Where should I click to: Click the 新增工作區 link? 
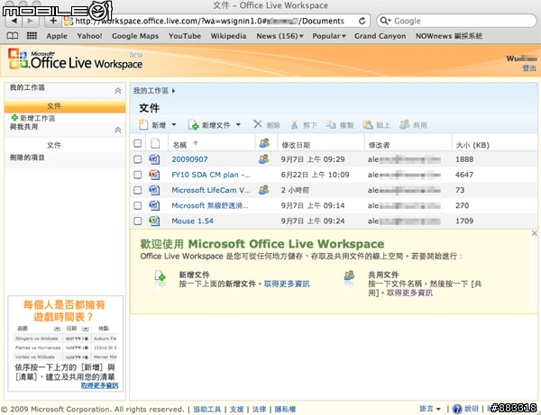pos(38,118)
